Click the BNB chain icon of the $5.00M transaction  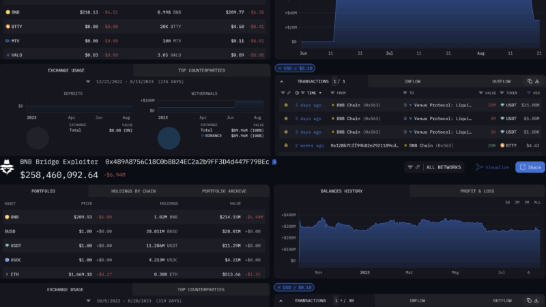pyautogui.click(x=286, y=119)
